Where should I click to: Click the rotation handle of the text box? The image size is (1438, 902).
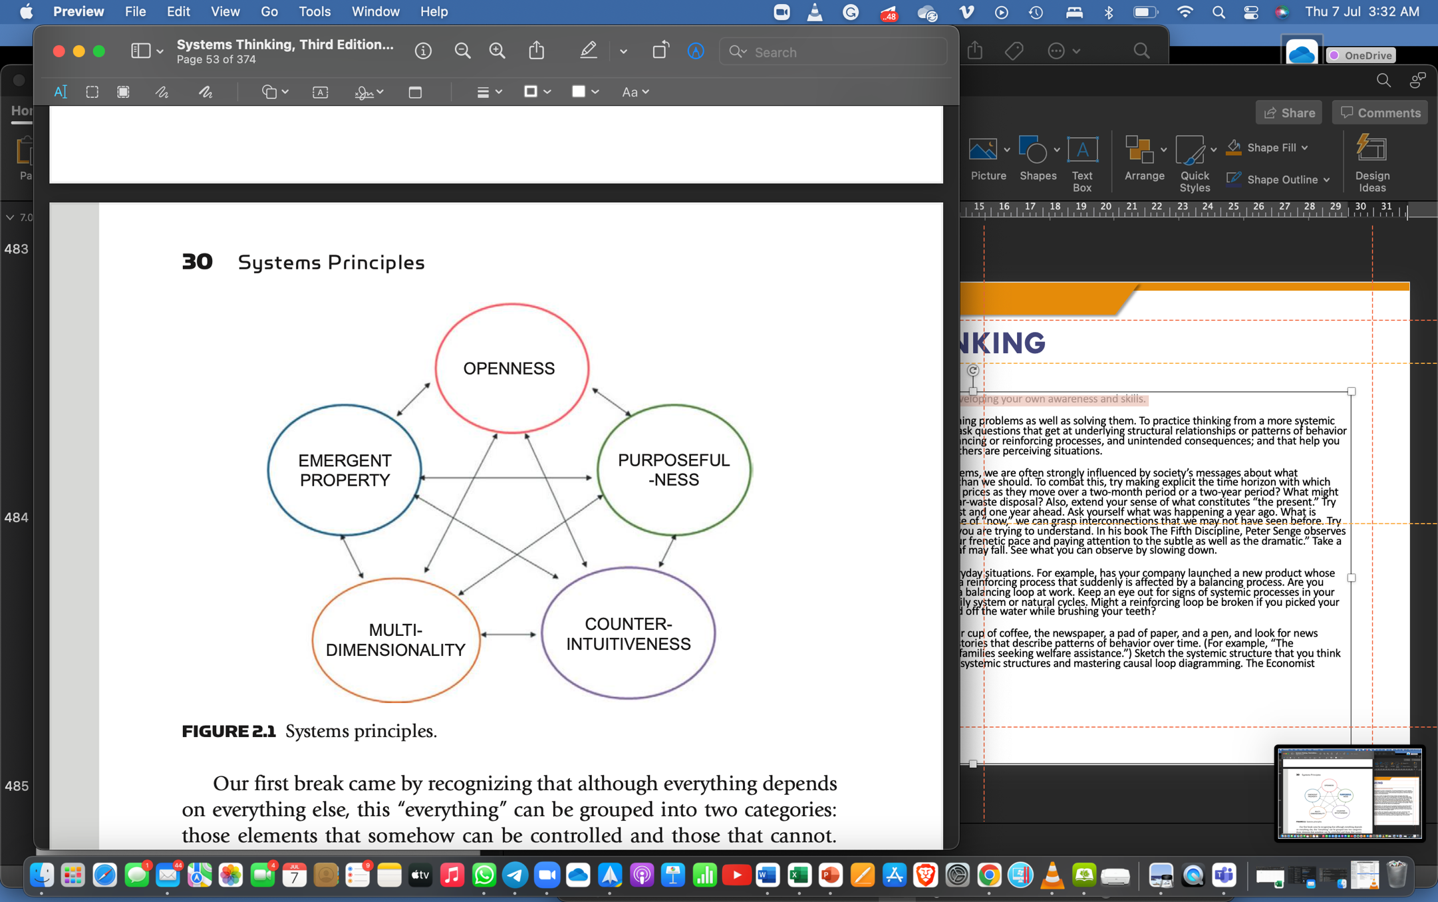click(x=972, y=371)
